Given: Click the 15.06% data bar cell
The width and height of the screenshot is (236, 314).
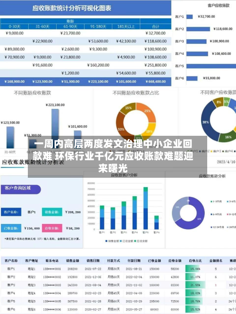Looking at the screenshot, I should pyautogui.click(x=195, y=269).
